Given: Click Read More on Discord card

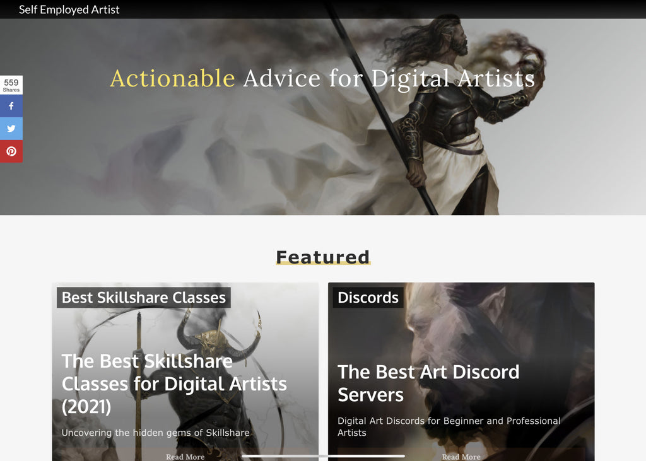Looking at the screenshot, I should 461,457.
